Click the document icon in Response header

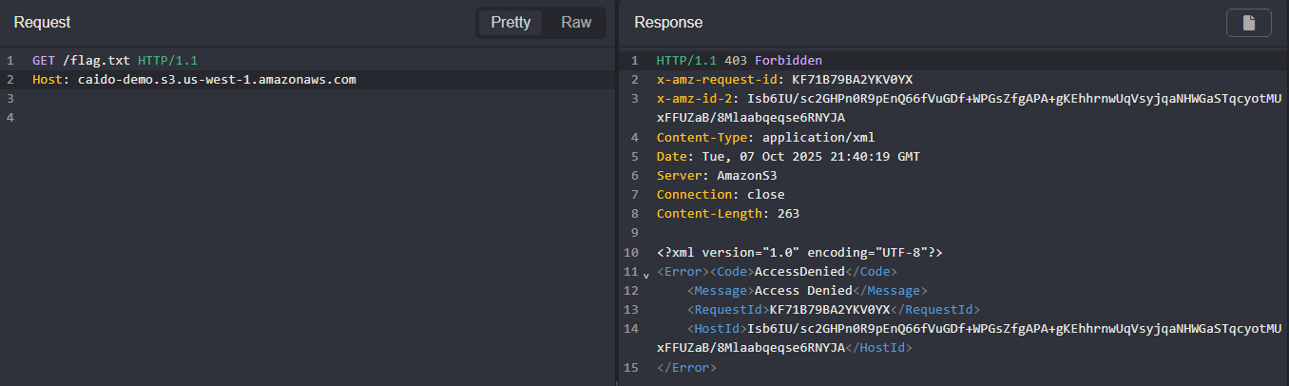click(x=1248, y=23)
